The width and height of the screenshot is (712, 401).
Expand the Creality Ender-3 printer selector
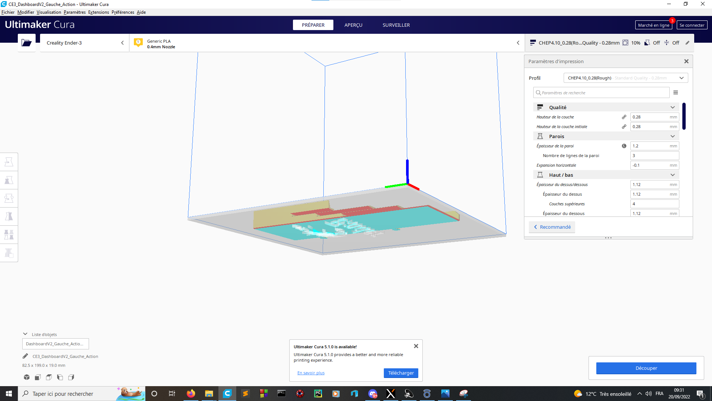pyautogui.click(x=85, y=43)
